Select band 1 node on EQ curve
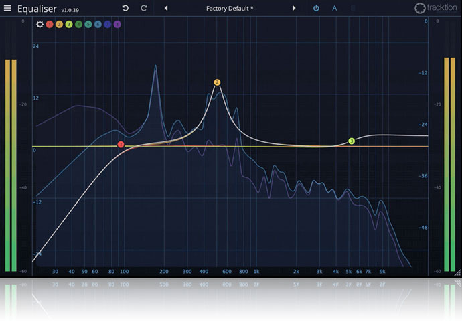462x324 pixels. click(x=121, y=145)
